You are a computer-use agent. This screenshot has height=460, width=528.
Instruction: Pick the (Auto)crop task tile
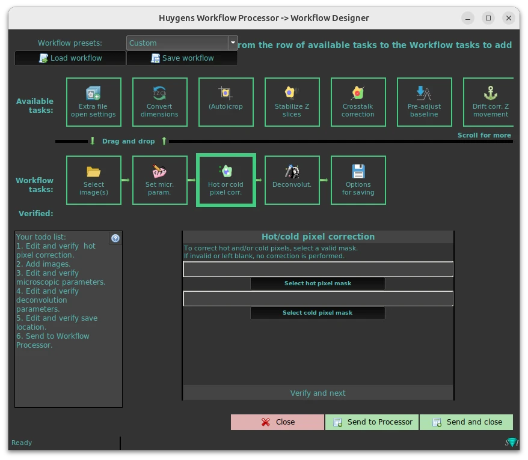226,102
